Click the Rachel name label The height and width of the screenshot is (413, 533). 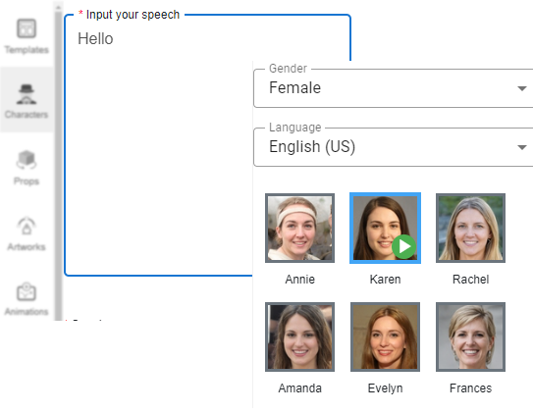coord(470,280)
